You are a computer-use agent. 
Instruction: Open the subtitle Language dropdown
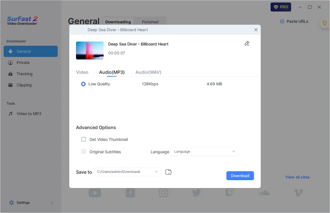(204, 152)
